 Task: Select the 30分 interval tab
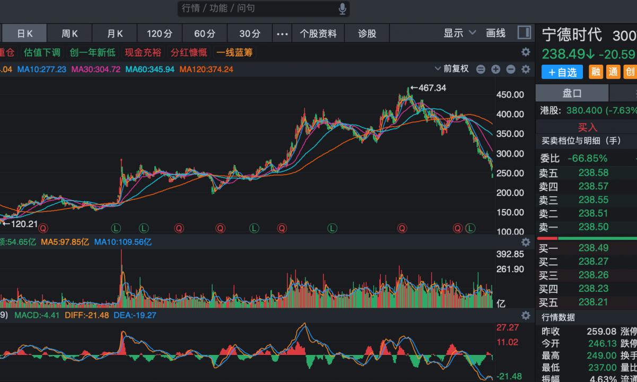click(x=250, y=33)
